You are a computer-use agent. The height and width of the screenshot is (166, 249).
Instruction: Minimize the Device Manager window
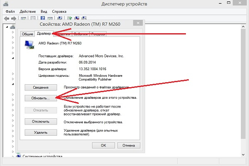(220, 3)
